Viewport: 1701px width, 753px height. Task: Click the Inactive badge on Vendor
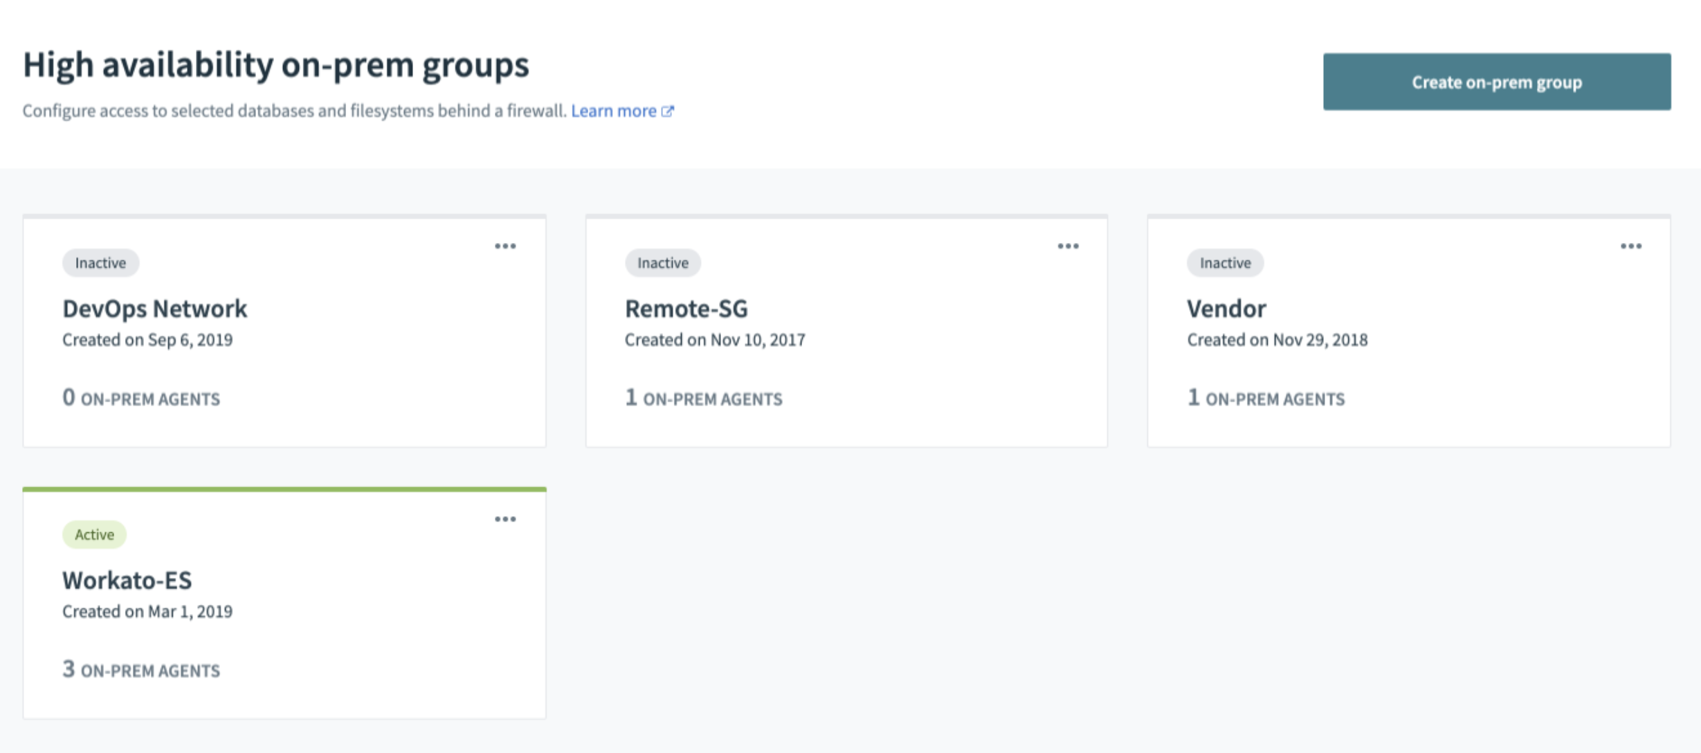[1225, 263]
